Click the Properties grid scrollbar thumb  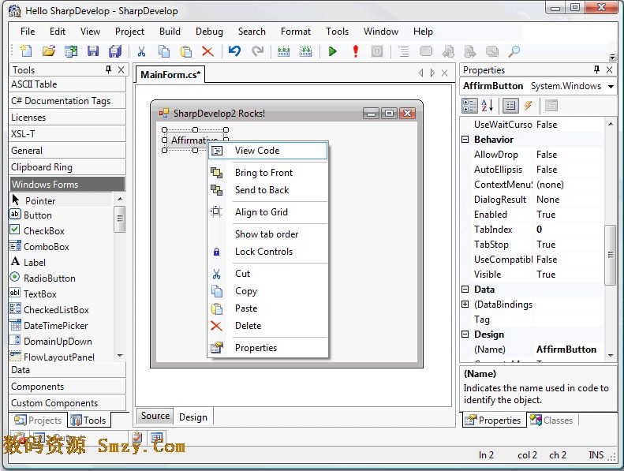coord(610,255)
